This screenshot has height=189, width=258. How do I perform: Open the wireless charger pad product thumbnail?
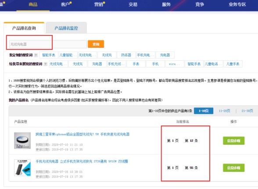[x=22, y=140]
